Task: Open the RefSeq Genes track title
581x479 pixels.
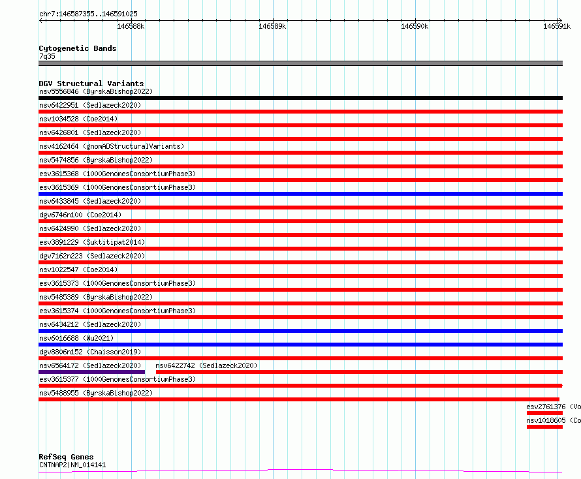Action: [x=66, y=457]
